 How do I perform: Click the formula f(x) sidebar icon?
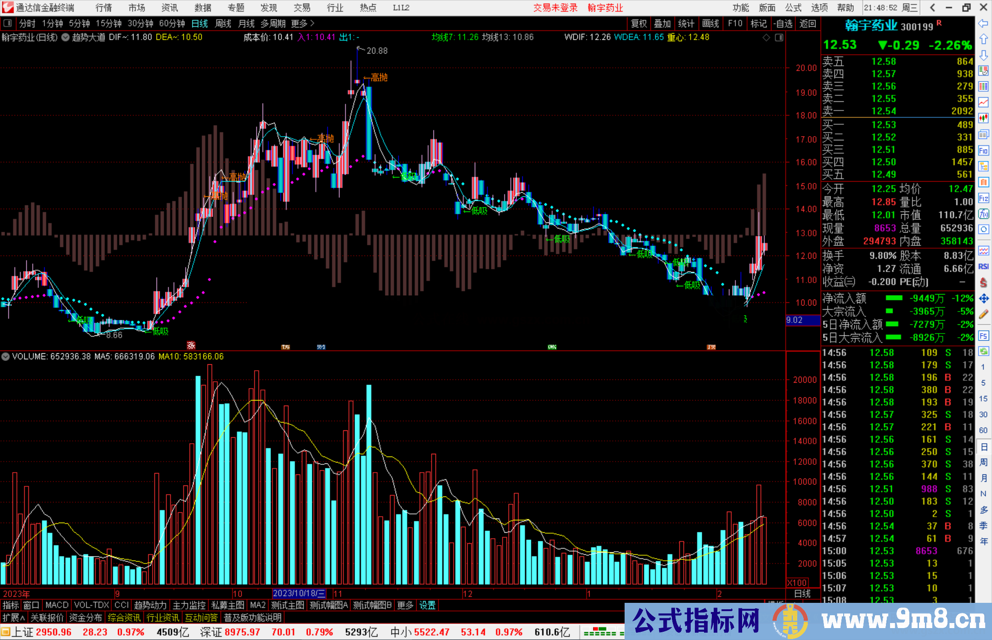click(x=983, y=214)
